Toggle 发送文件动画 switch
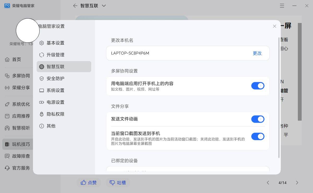Screen dimensions: 313x193 (258, 119)
